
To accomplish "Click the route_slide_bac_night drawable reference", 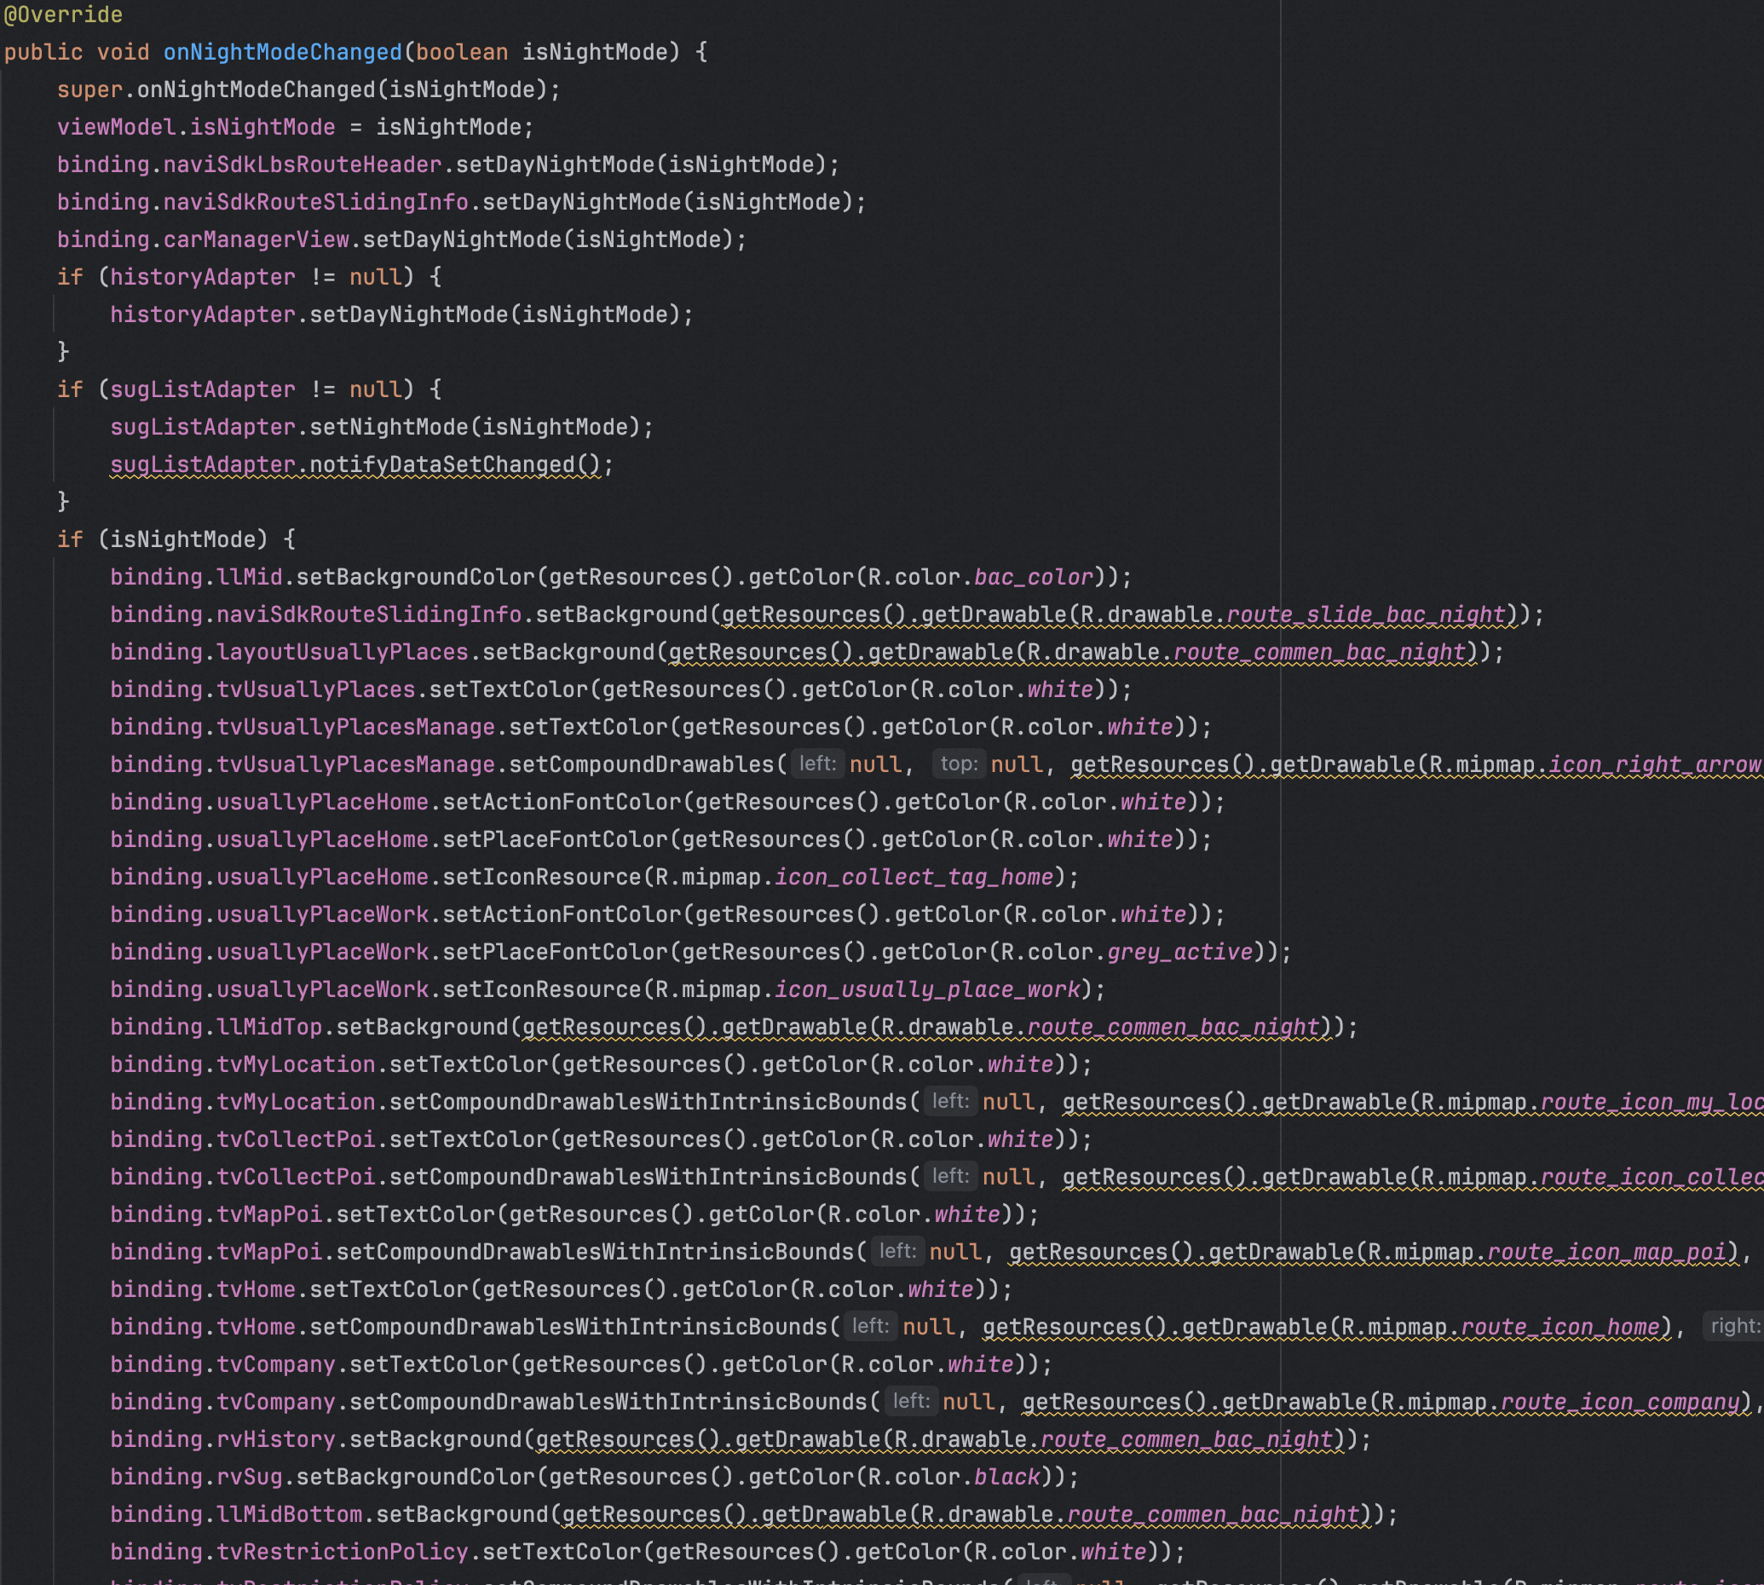I will (x=1365, y=614).
